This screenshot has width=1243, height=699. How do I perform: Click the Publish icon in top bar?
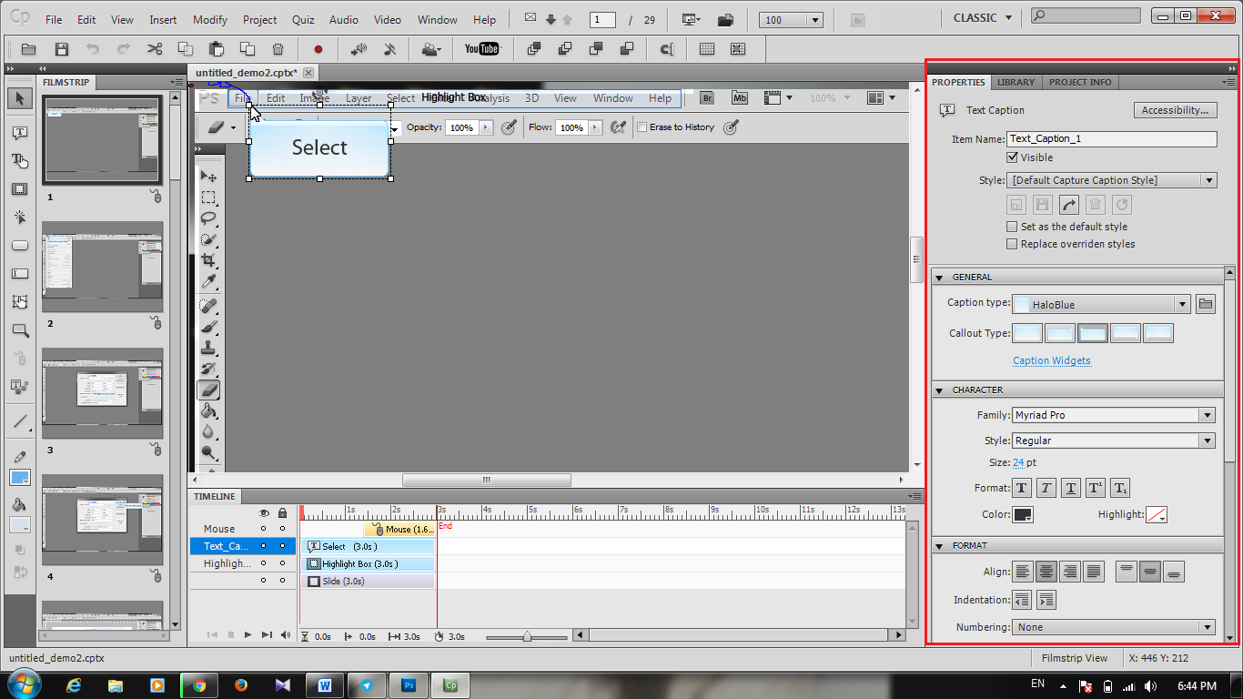tap(725, 19)
